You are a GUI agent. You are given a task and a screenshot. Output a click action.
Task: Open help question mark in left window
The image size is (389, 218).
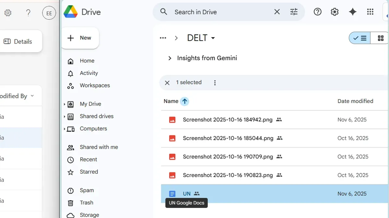point(28,13)
